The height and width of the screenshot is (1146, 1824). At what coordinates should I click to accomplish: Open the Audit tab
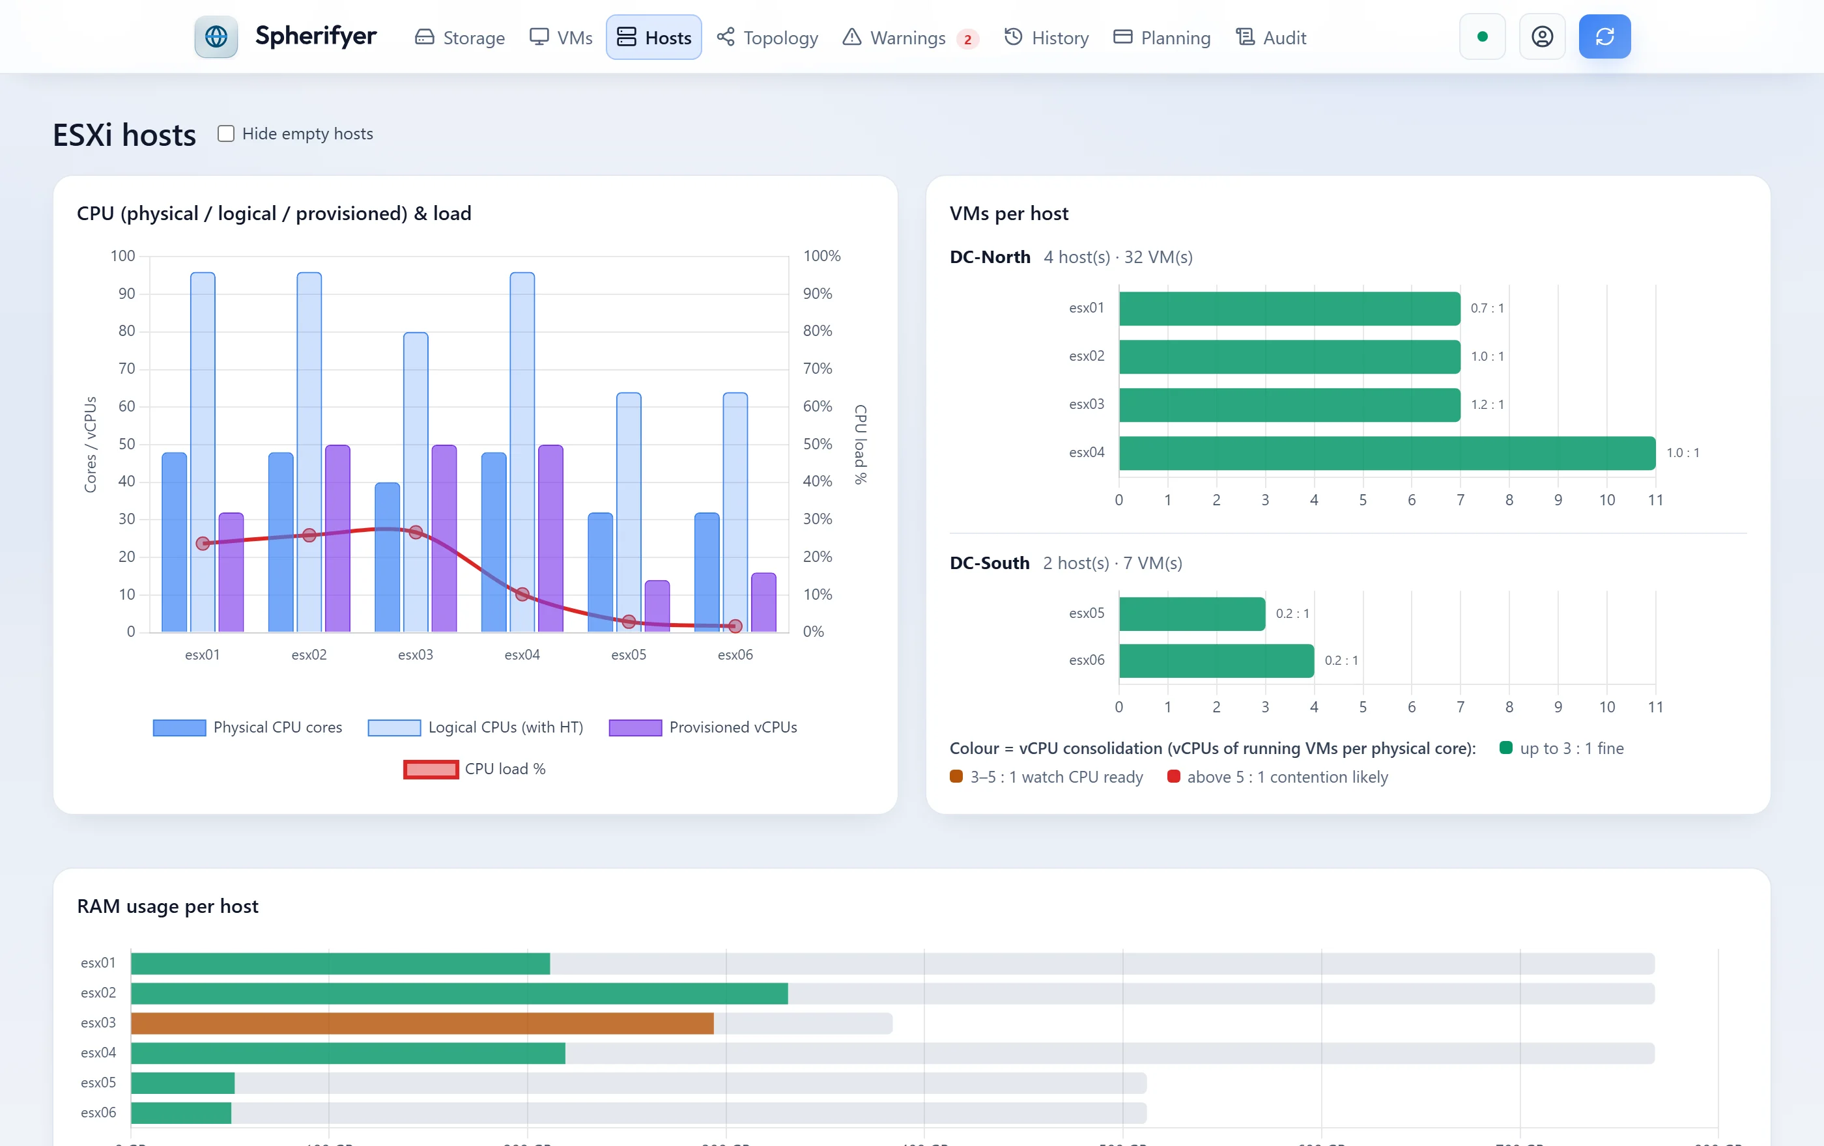(x=1270, y=37)
